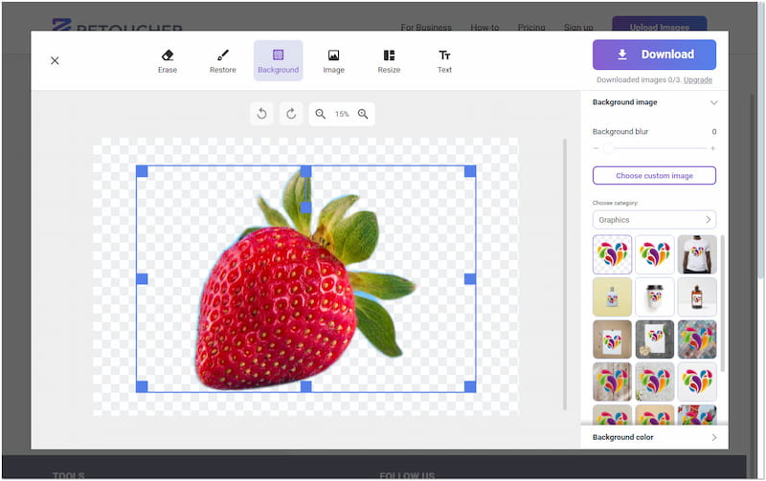This screenshot has height=481, width=766.
Task: Open the Resize tool
Action: click(389, 61)
